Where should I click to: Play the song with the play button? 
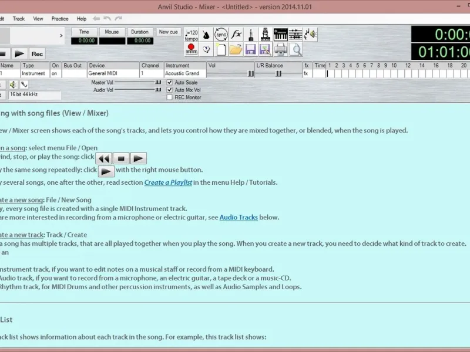pos(19,54)
